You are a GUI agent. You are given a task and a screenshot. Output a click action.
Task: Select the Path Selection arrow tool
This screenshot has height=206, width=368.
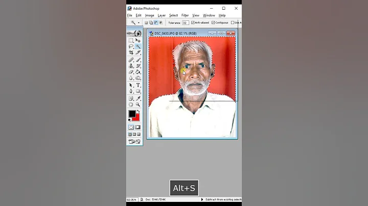click(131, 85)
